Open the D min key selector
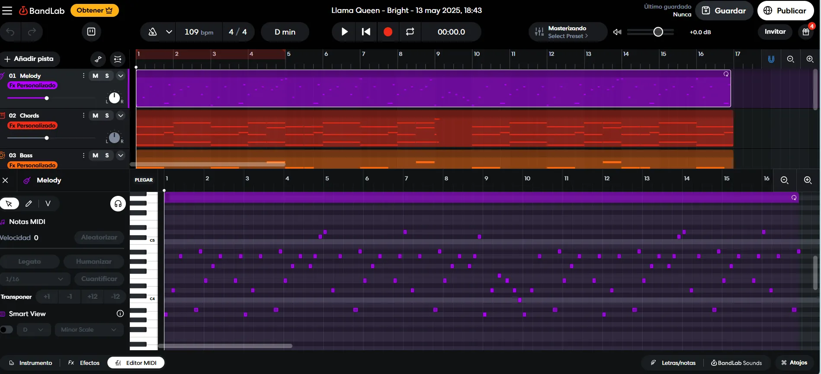This screenshot has height=374, width=821. 285,32
